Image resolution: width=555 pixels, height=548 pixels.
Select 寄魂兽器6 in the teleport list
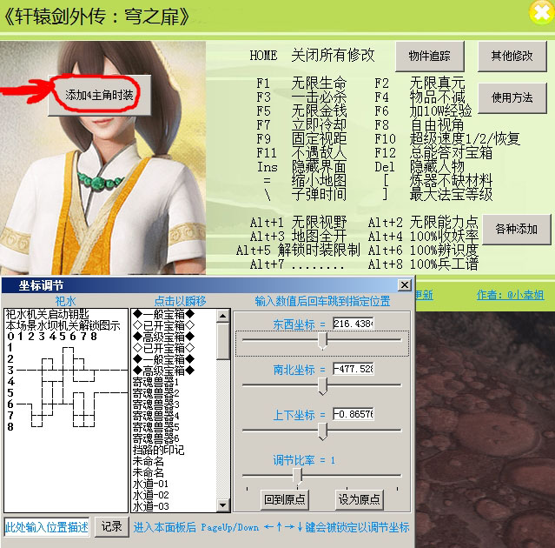155,438
